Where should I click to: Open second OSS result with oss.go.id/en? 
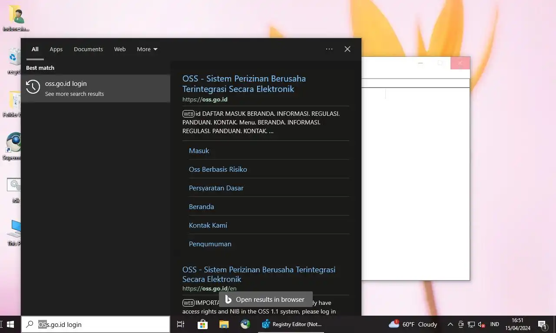coord(259,274)
